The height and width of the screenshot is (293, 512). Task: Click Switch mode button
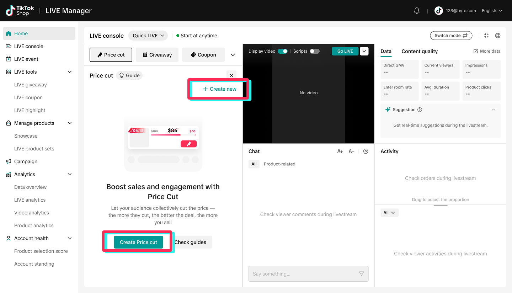click(451, 36)
